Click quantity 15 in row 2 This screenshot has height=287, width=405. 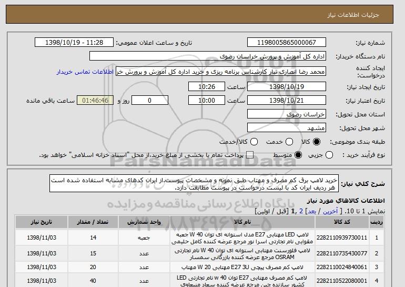point(93,253)
